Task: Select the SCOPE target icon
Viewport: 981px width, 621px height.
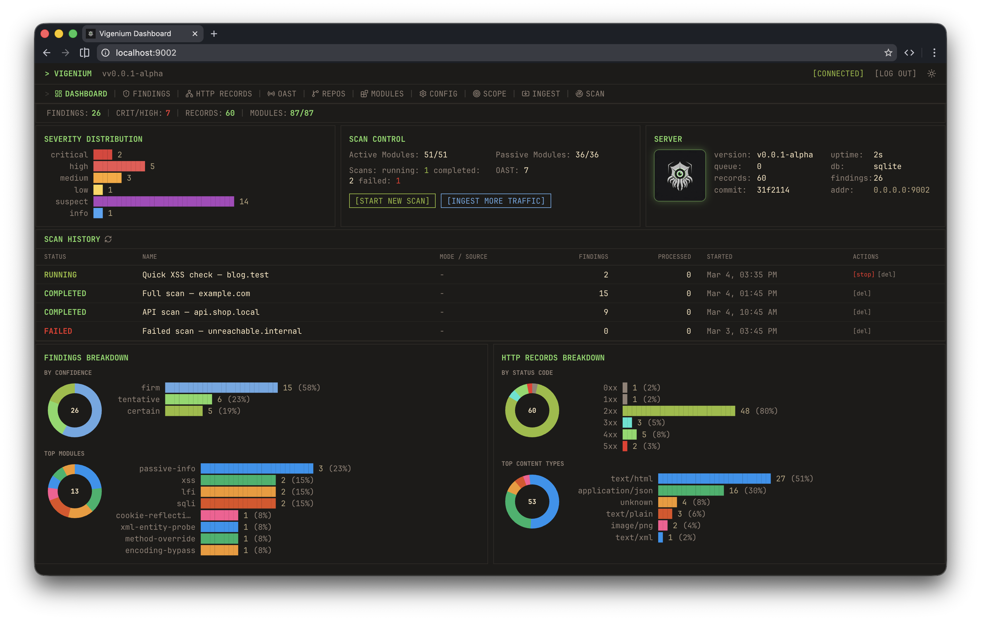Action: (477, 94)
